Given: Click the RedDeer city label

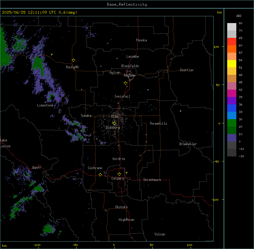Looking at the screenshot, I should pos(130,75).
